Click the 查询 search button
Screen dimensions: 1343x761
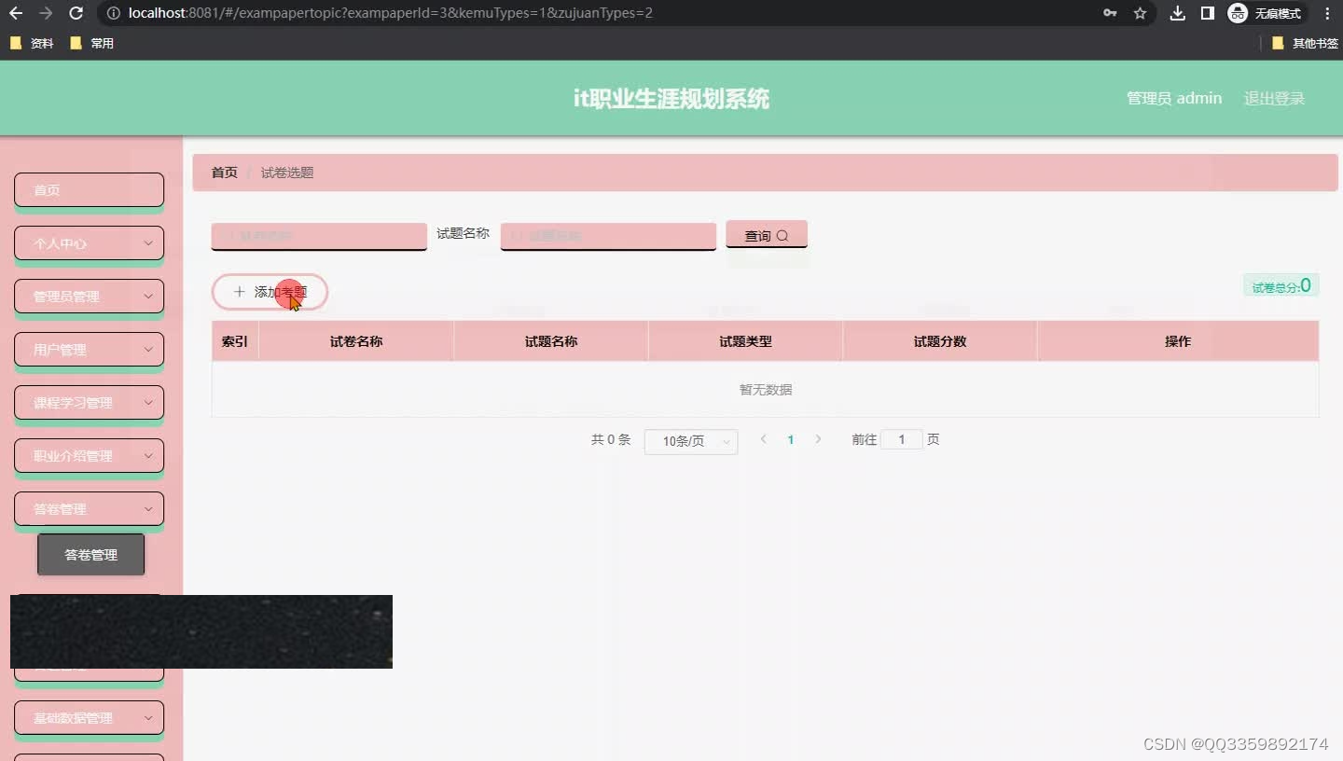point(767,235)
